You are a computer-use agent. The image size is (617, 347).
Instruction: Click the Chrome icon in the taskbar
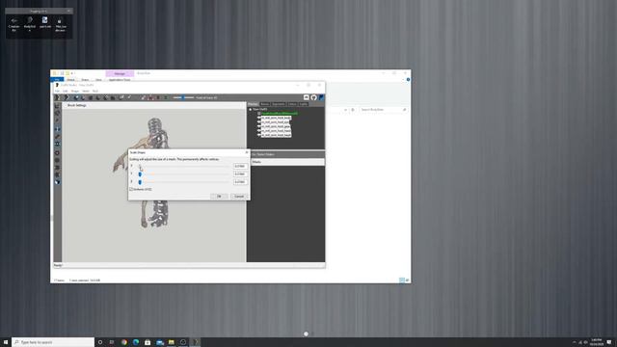[124, 342]
